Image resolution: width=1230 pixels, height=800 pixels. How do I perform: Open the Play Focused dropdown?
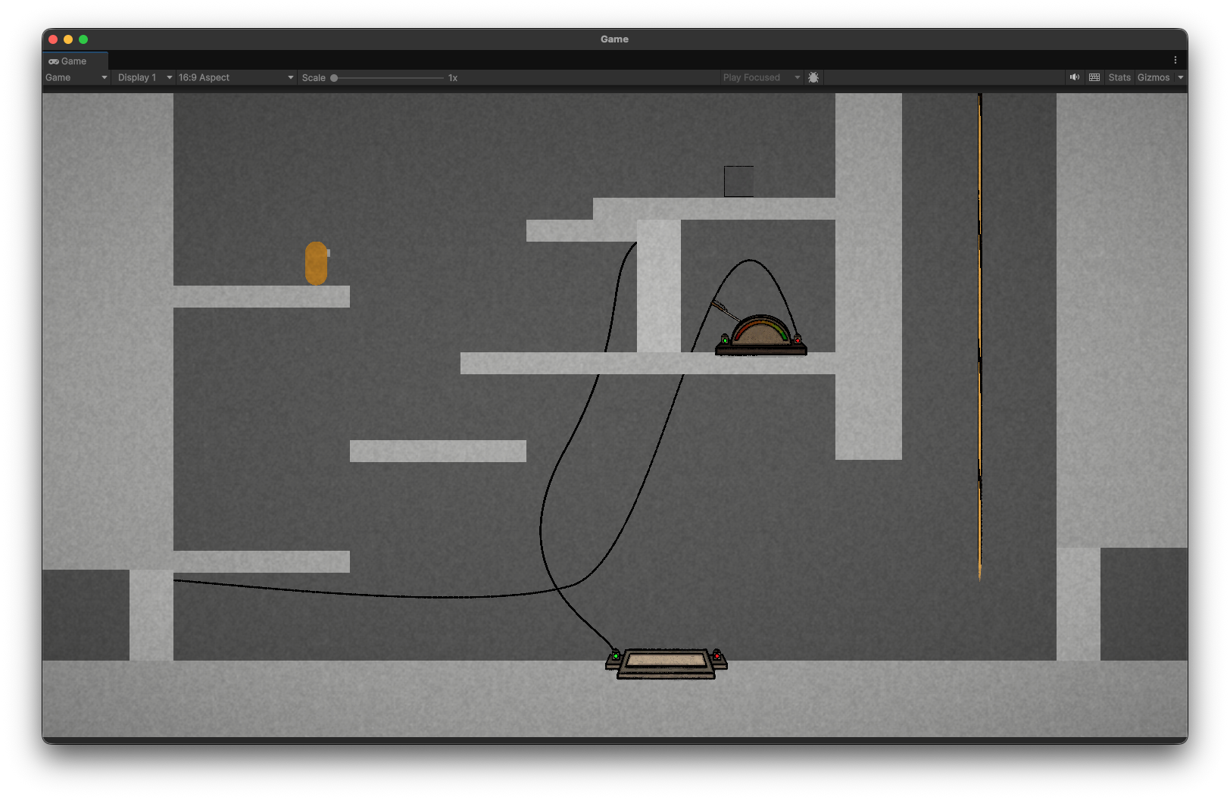760,77
